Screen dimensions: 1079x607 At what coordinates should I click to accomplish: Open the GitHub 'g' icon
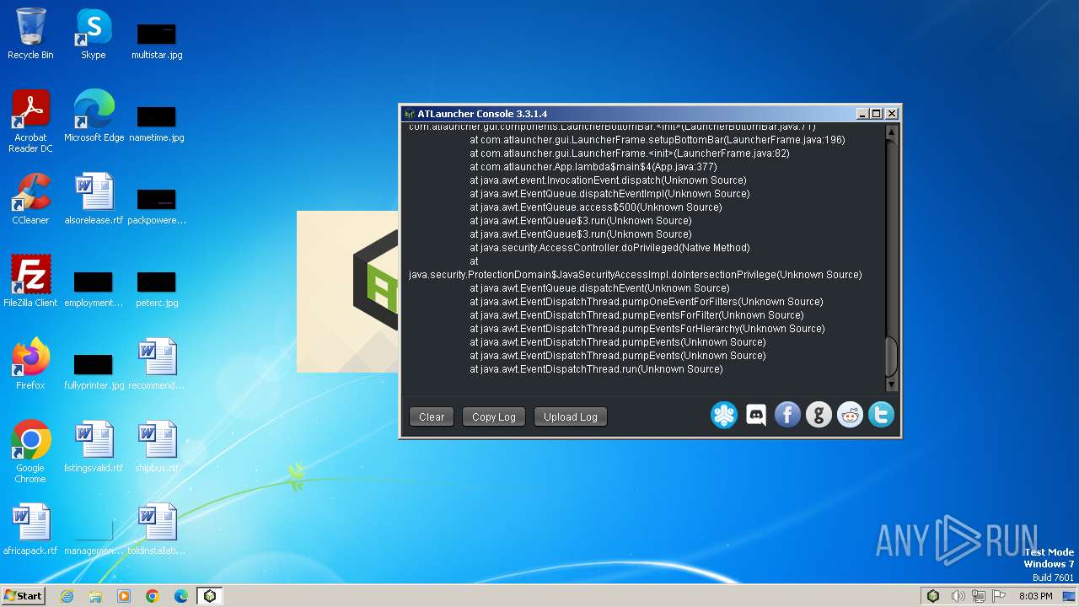pyautogui.click(x=819, y=415)
